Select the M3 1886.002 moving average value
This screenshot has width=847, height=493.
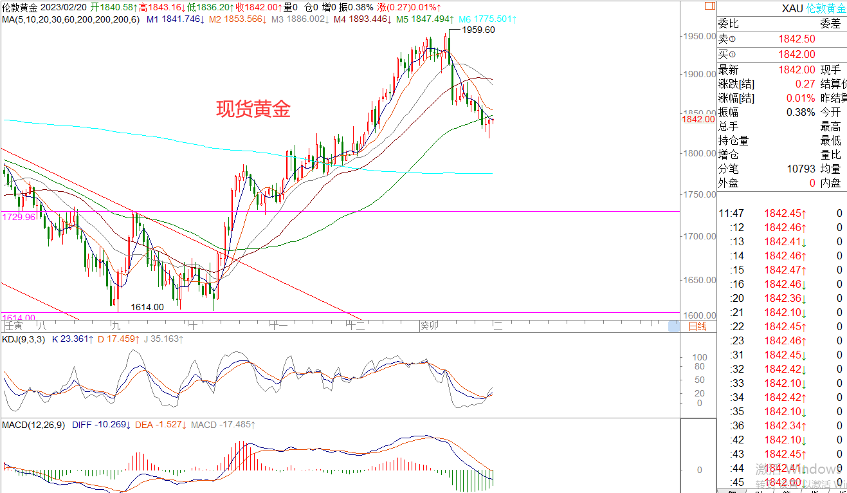tap(300, 19)
